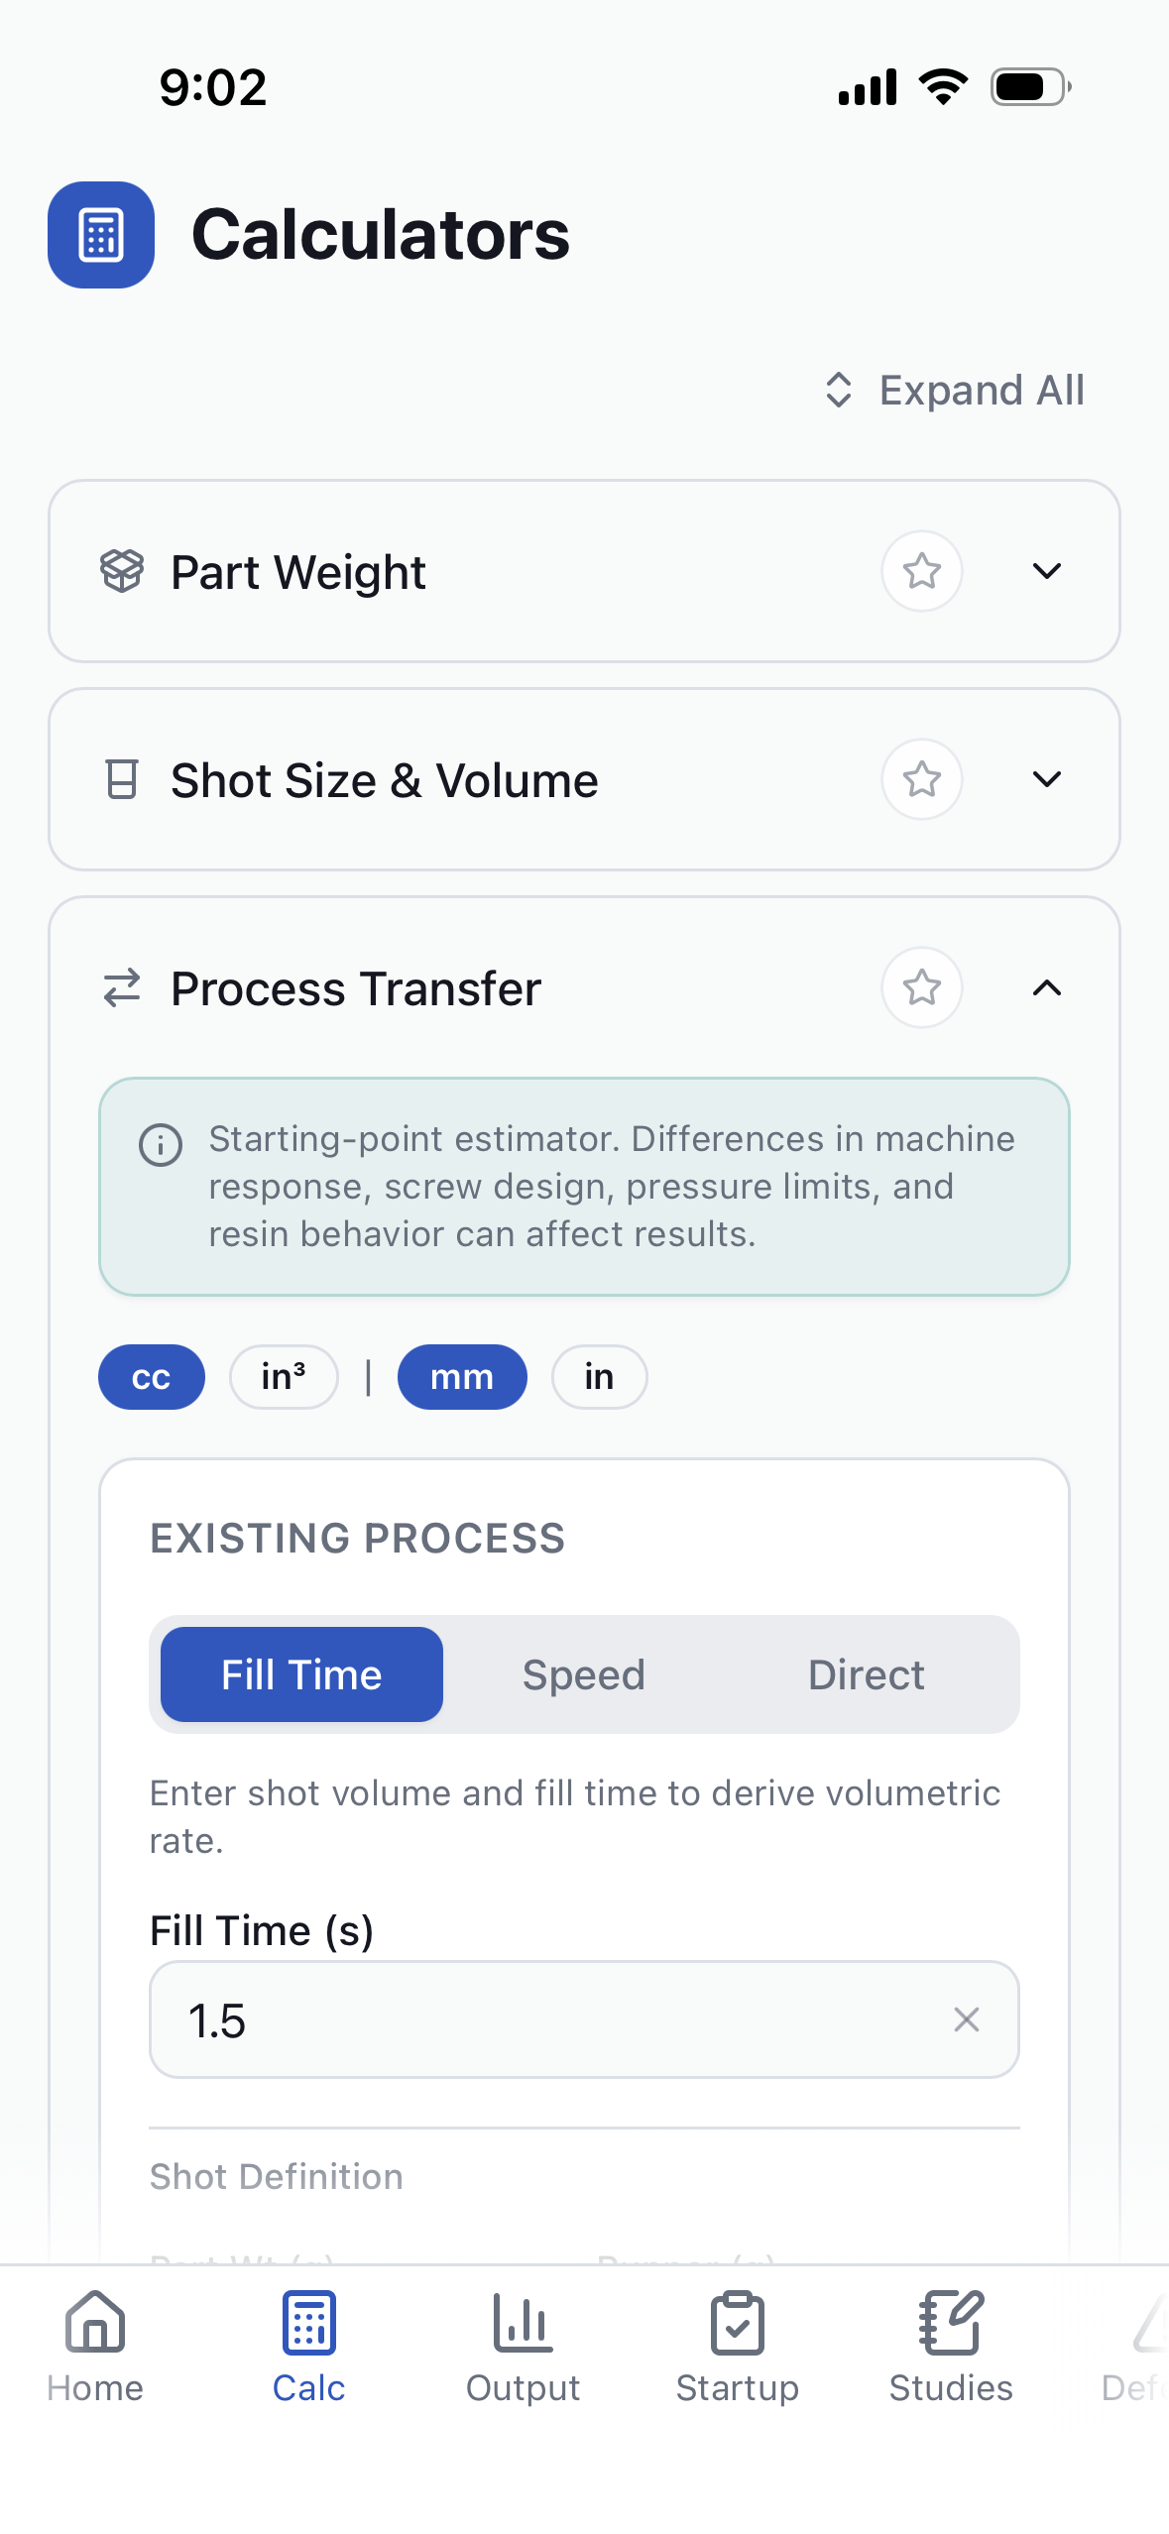Favorite the Part Weight calculator

pyautogui.click(x=921, y=571)
